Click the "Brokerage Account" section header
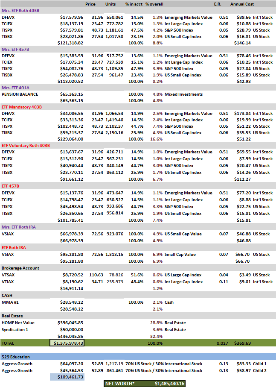 click(20, 268)
